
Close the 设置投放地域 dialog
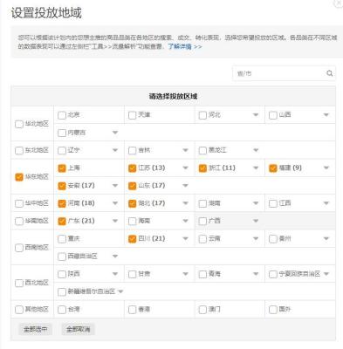pos(339,3)
